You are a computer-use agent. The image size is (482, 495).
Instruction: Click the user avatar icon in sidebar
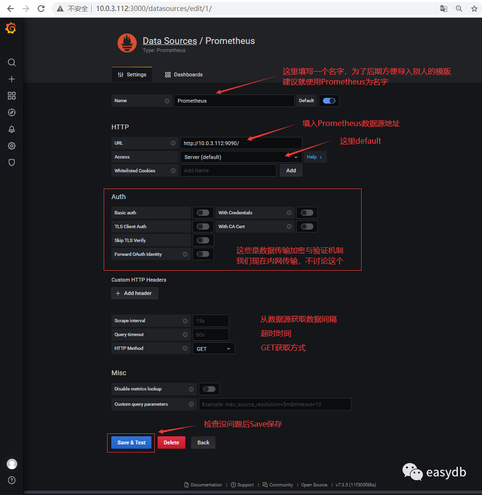pos(12,464)
